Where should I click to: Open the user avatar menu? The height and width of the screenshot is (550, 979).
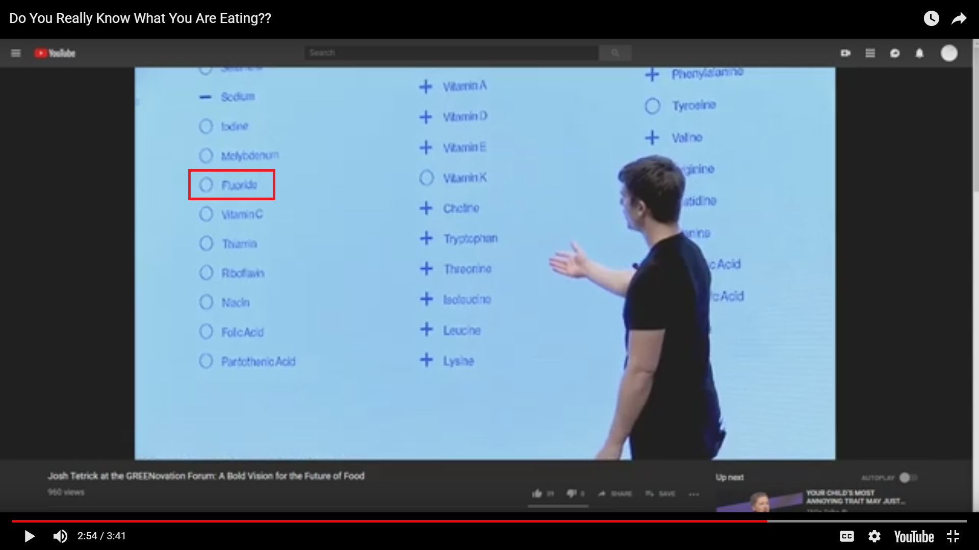pyautogui.click(x=949, y=53)
